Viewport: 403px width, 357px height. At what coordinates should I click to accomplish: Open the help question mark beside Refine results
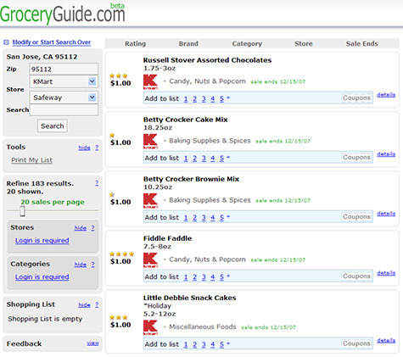[97, 183]
